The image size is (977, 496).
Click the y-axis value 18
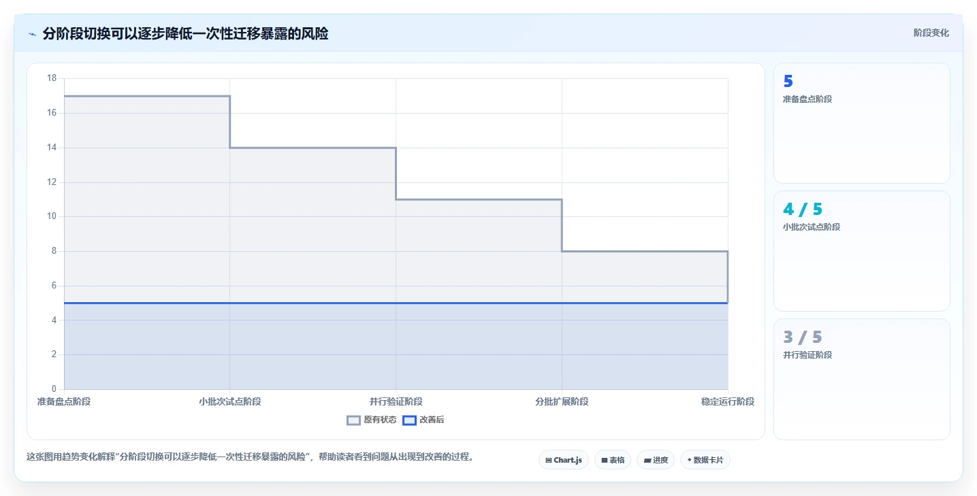tap(52, 78)
